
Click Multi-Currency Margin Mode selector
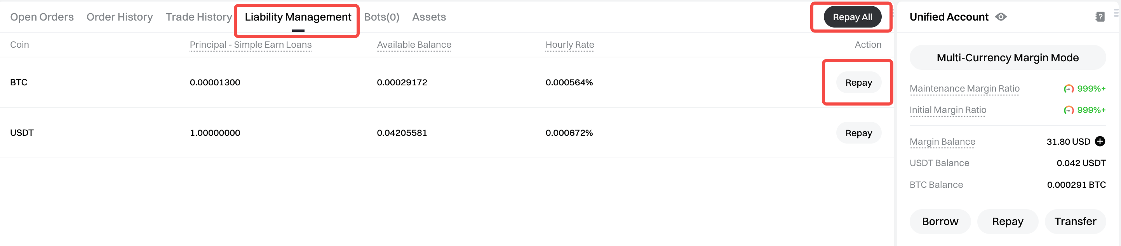1007,58
